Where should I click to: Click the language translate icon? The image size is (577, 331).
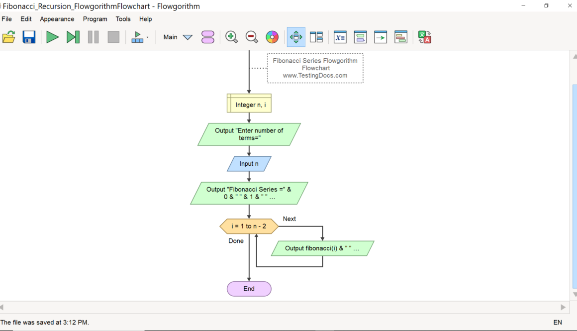424,37
